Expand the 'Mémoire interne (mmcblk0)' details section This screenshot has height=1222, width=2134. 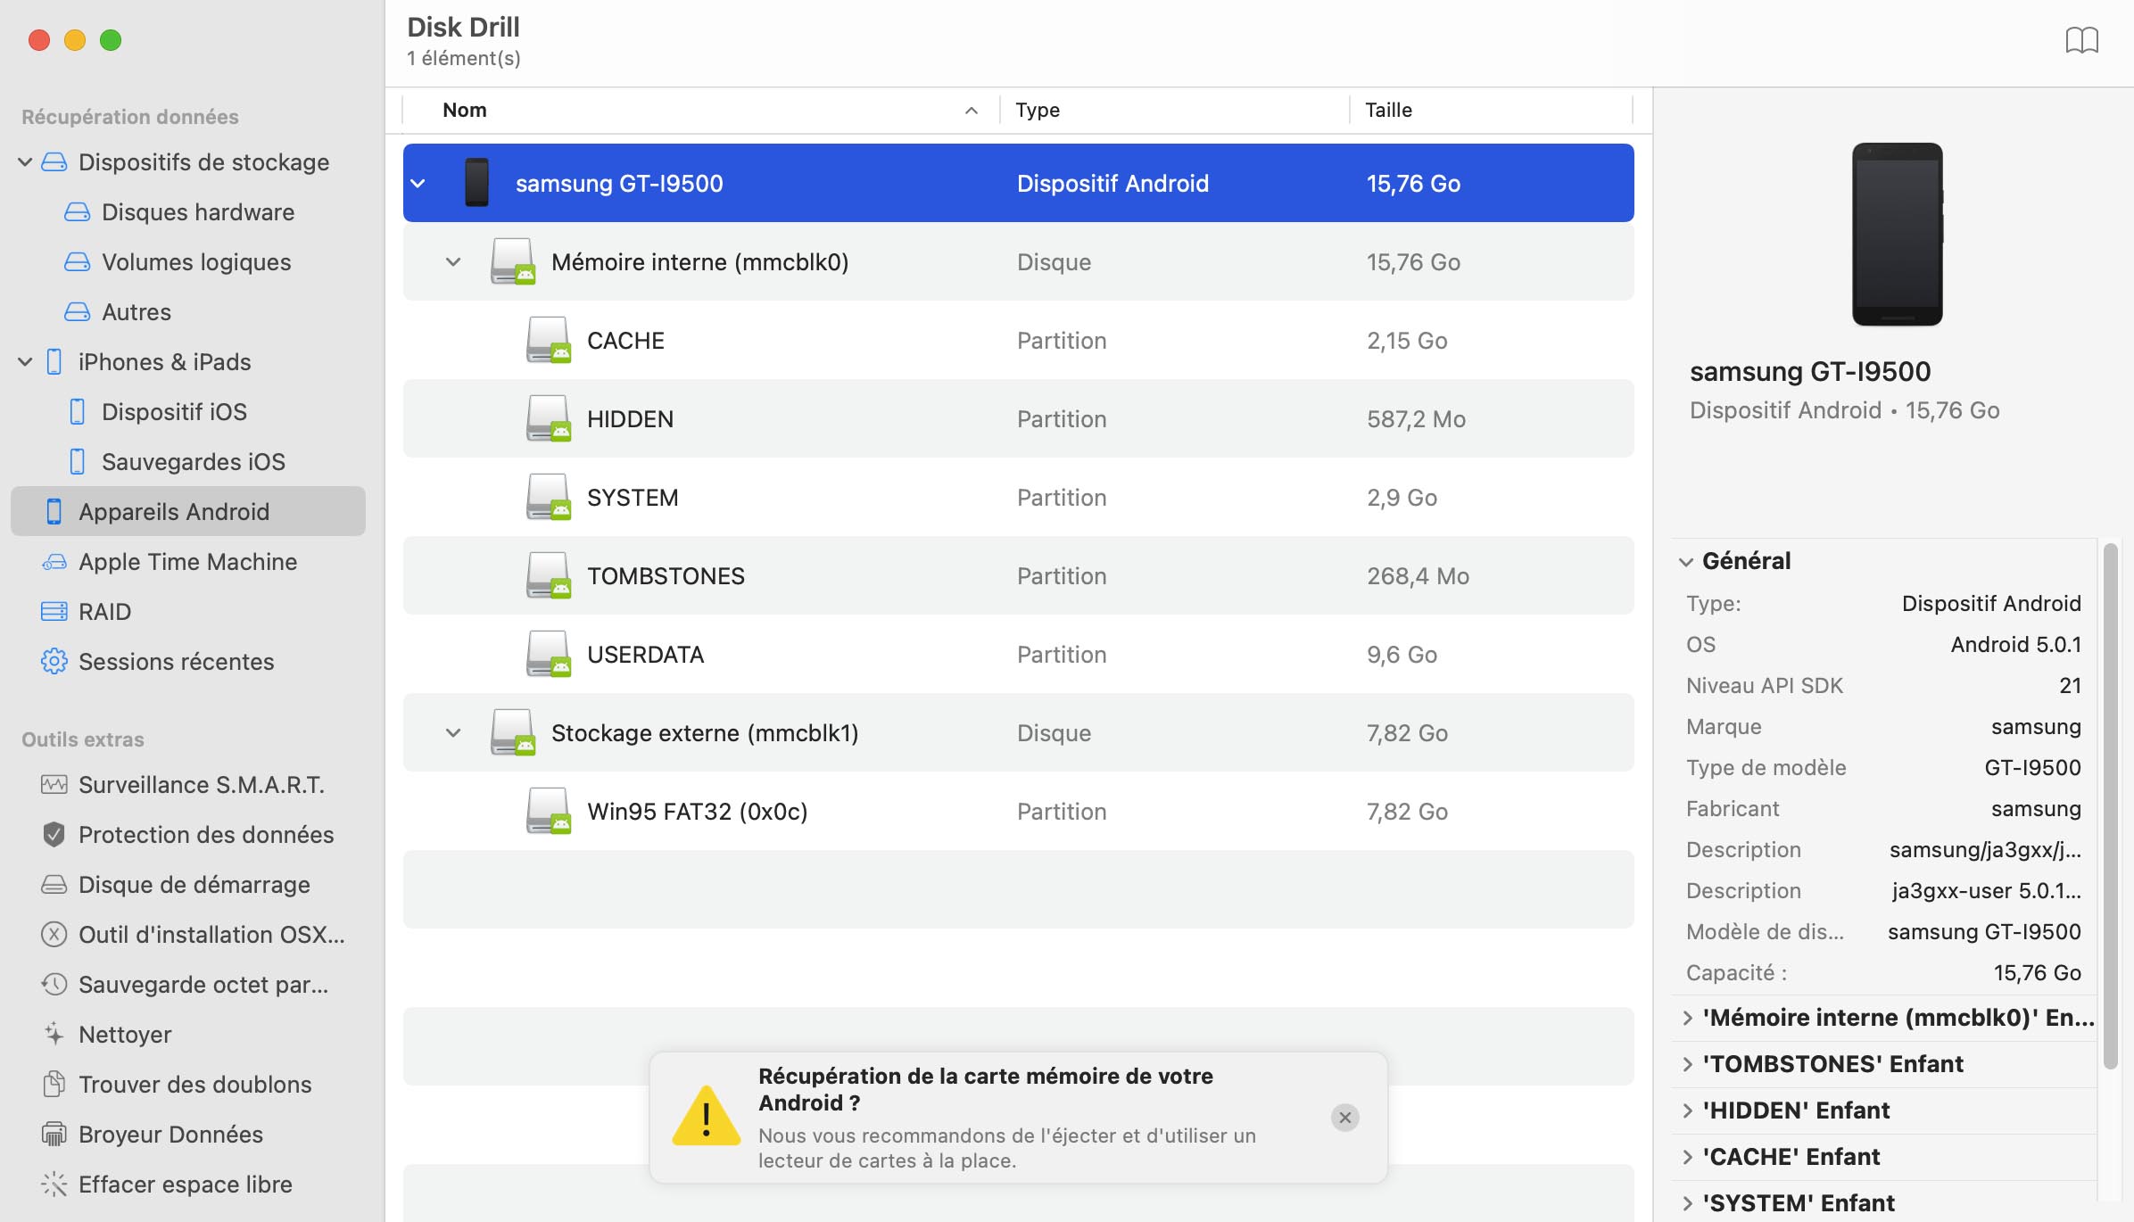(x=1687, y=1018)
